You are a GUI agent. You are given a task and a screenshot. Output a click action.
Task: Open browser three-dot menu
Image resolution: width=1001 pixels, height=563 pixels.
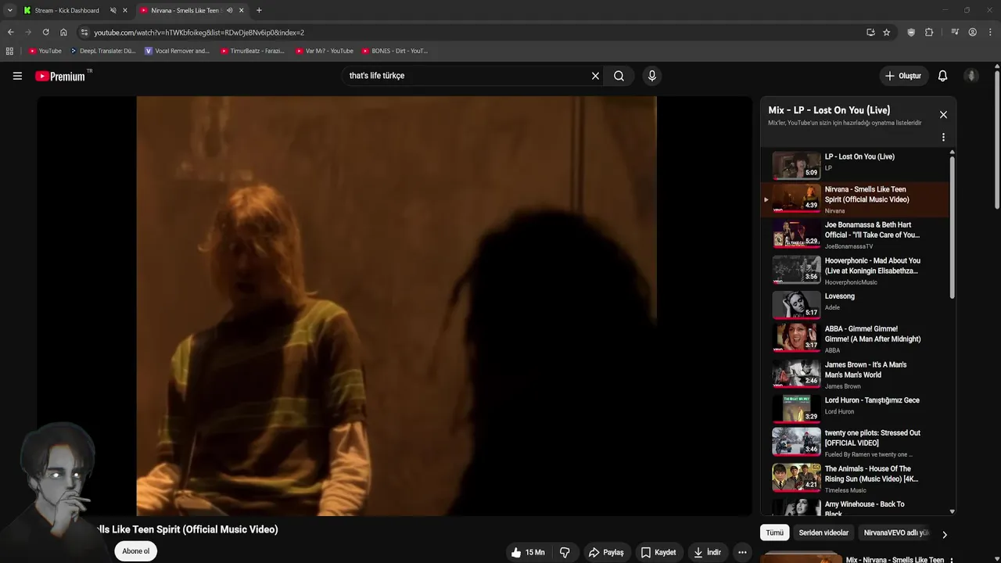coord(990,32)
